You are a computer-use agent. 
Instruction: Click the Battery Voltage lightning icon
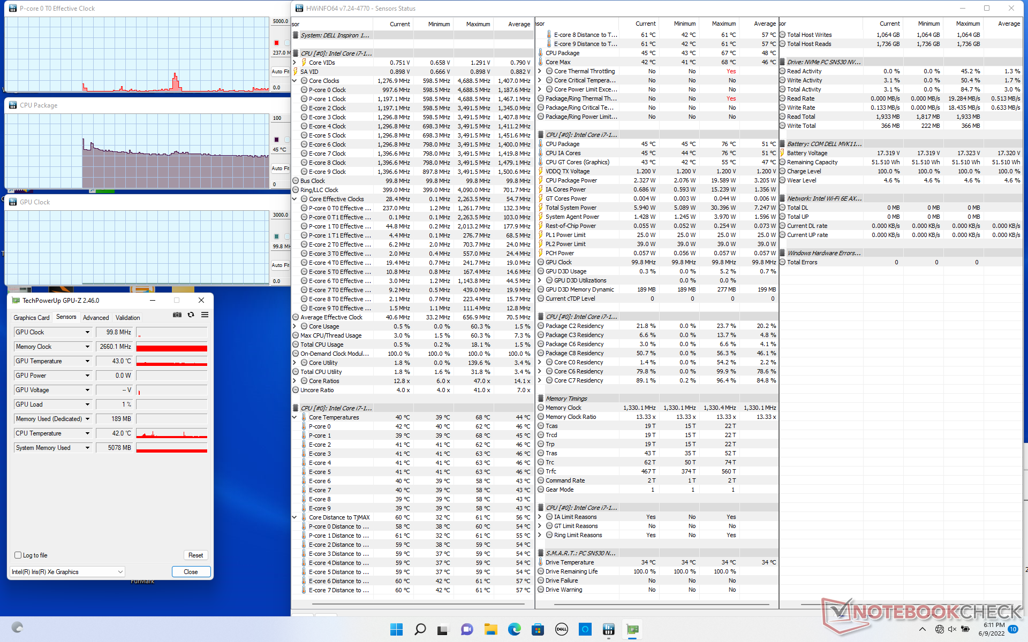[x=782, y=153]
